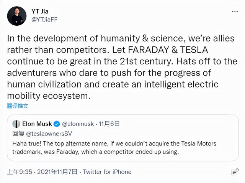
Task: Click Elon Musk's small avatar in quoted tweet
Action: (16, 124)
